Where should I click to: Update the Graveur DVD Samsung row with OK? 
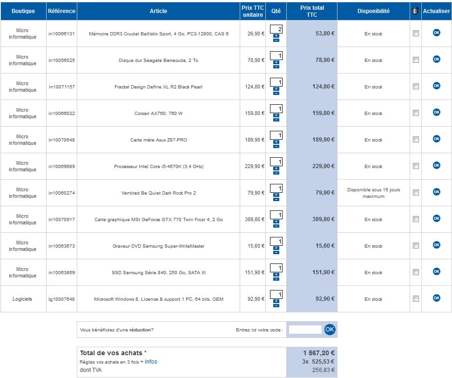pos(437,245)
